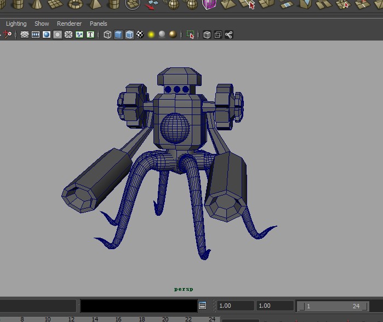Open the Show menu
This screenshot has height=322, width=383.
coord(42,24)
